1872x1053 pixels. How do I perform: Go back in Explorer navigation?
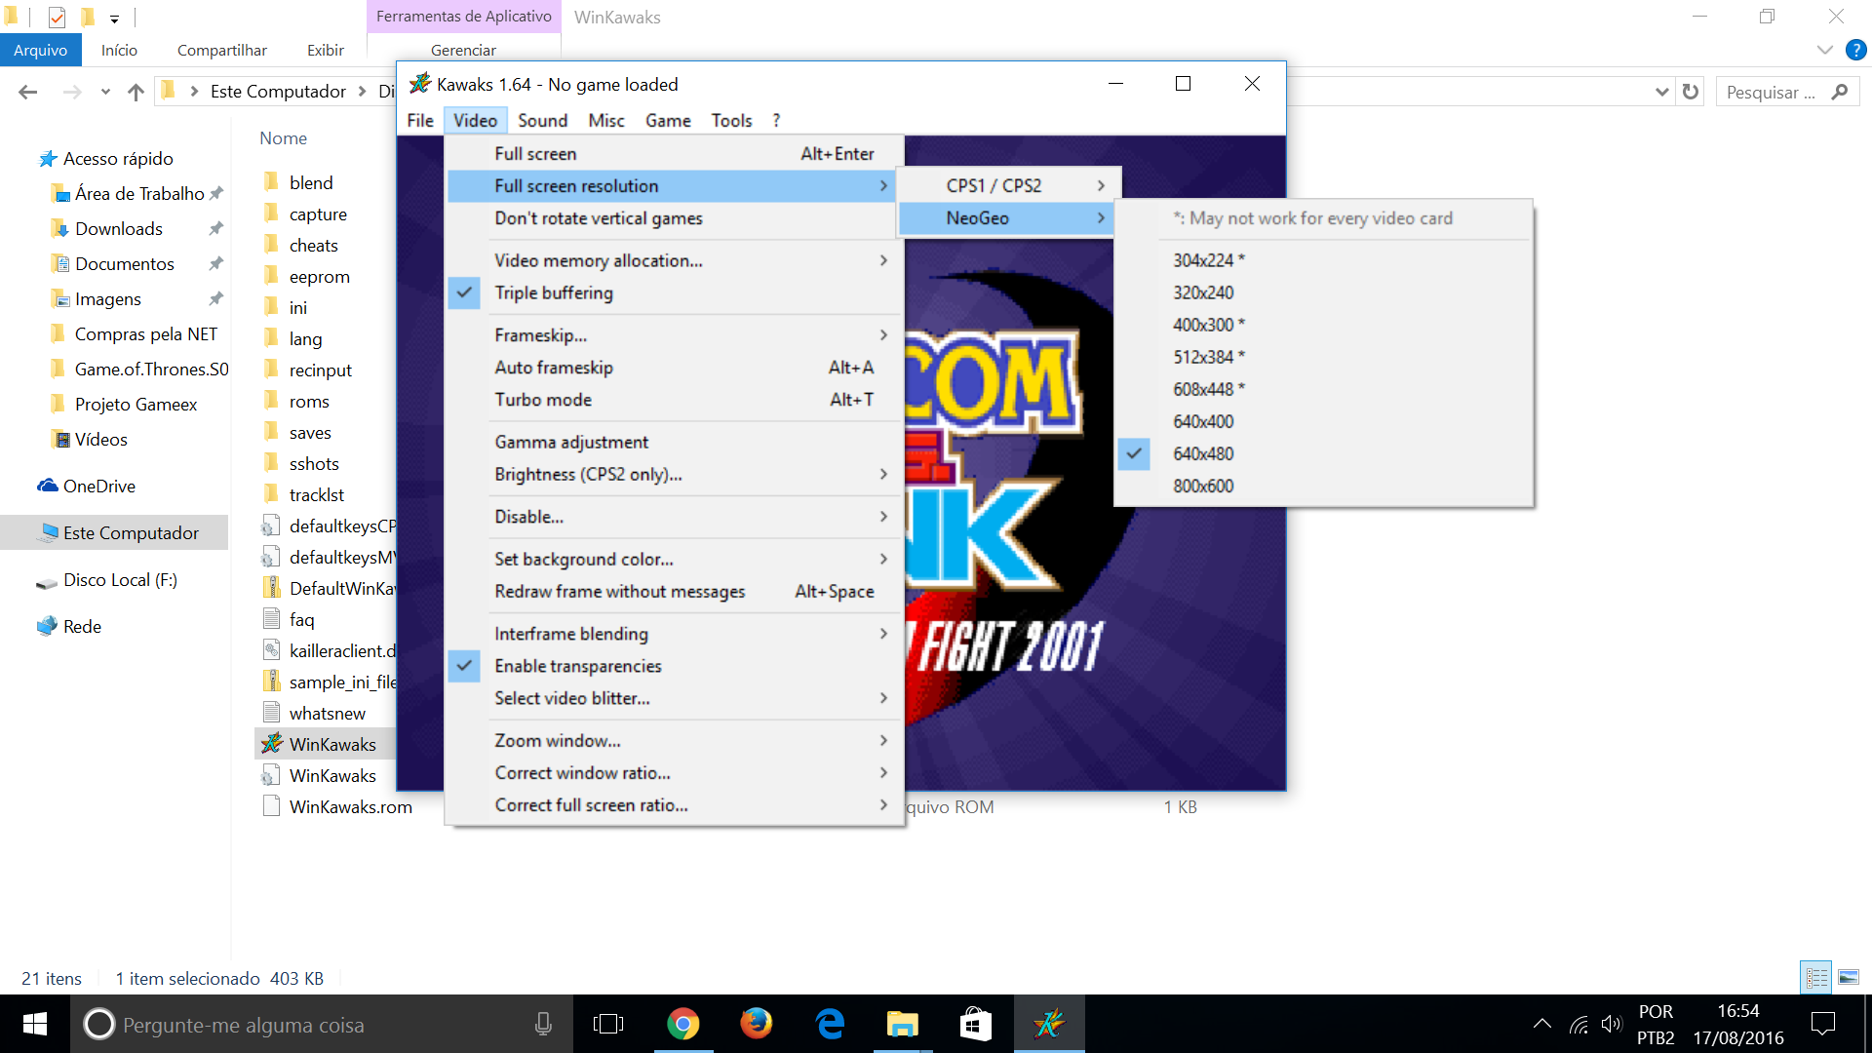(x=28, y=92)
